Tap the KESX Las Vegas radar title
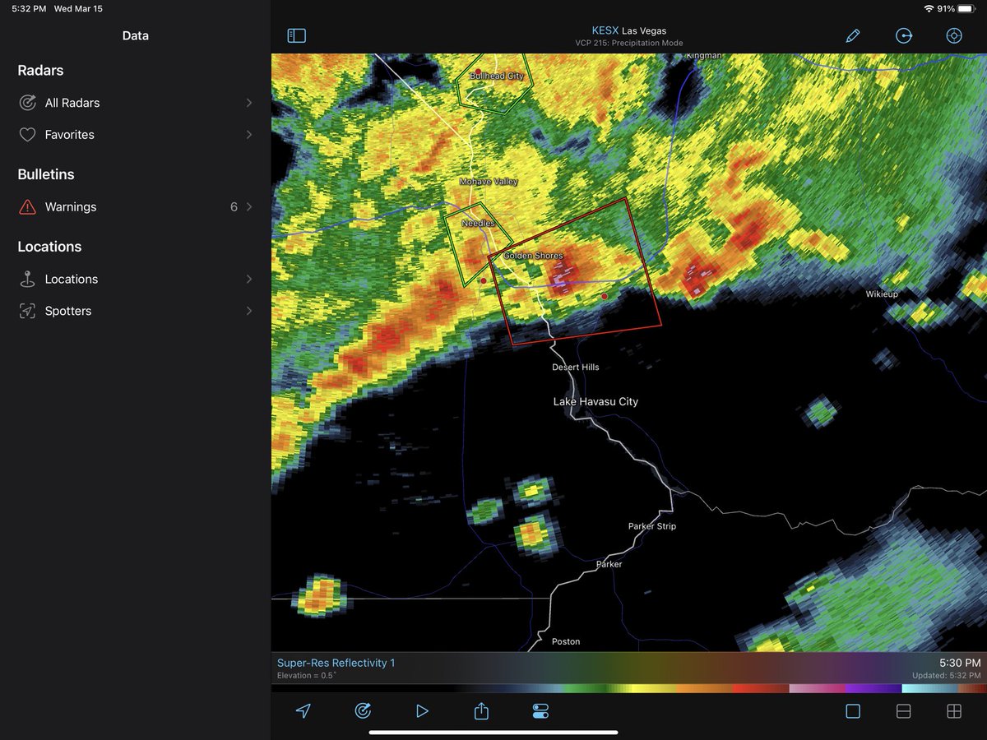The height and width of the screenshot is (740, 987). 629,30
